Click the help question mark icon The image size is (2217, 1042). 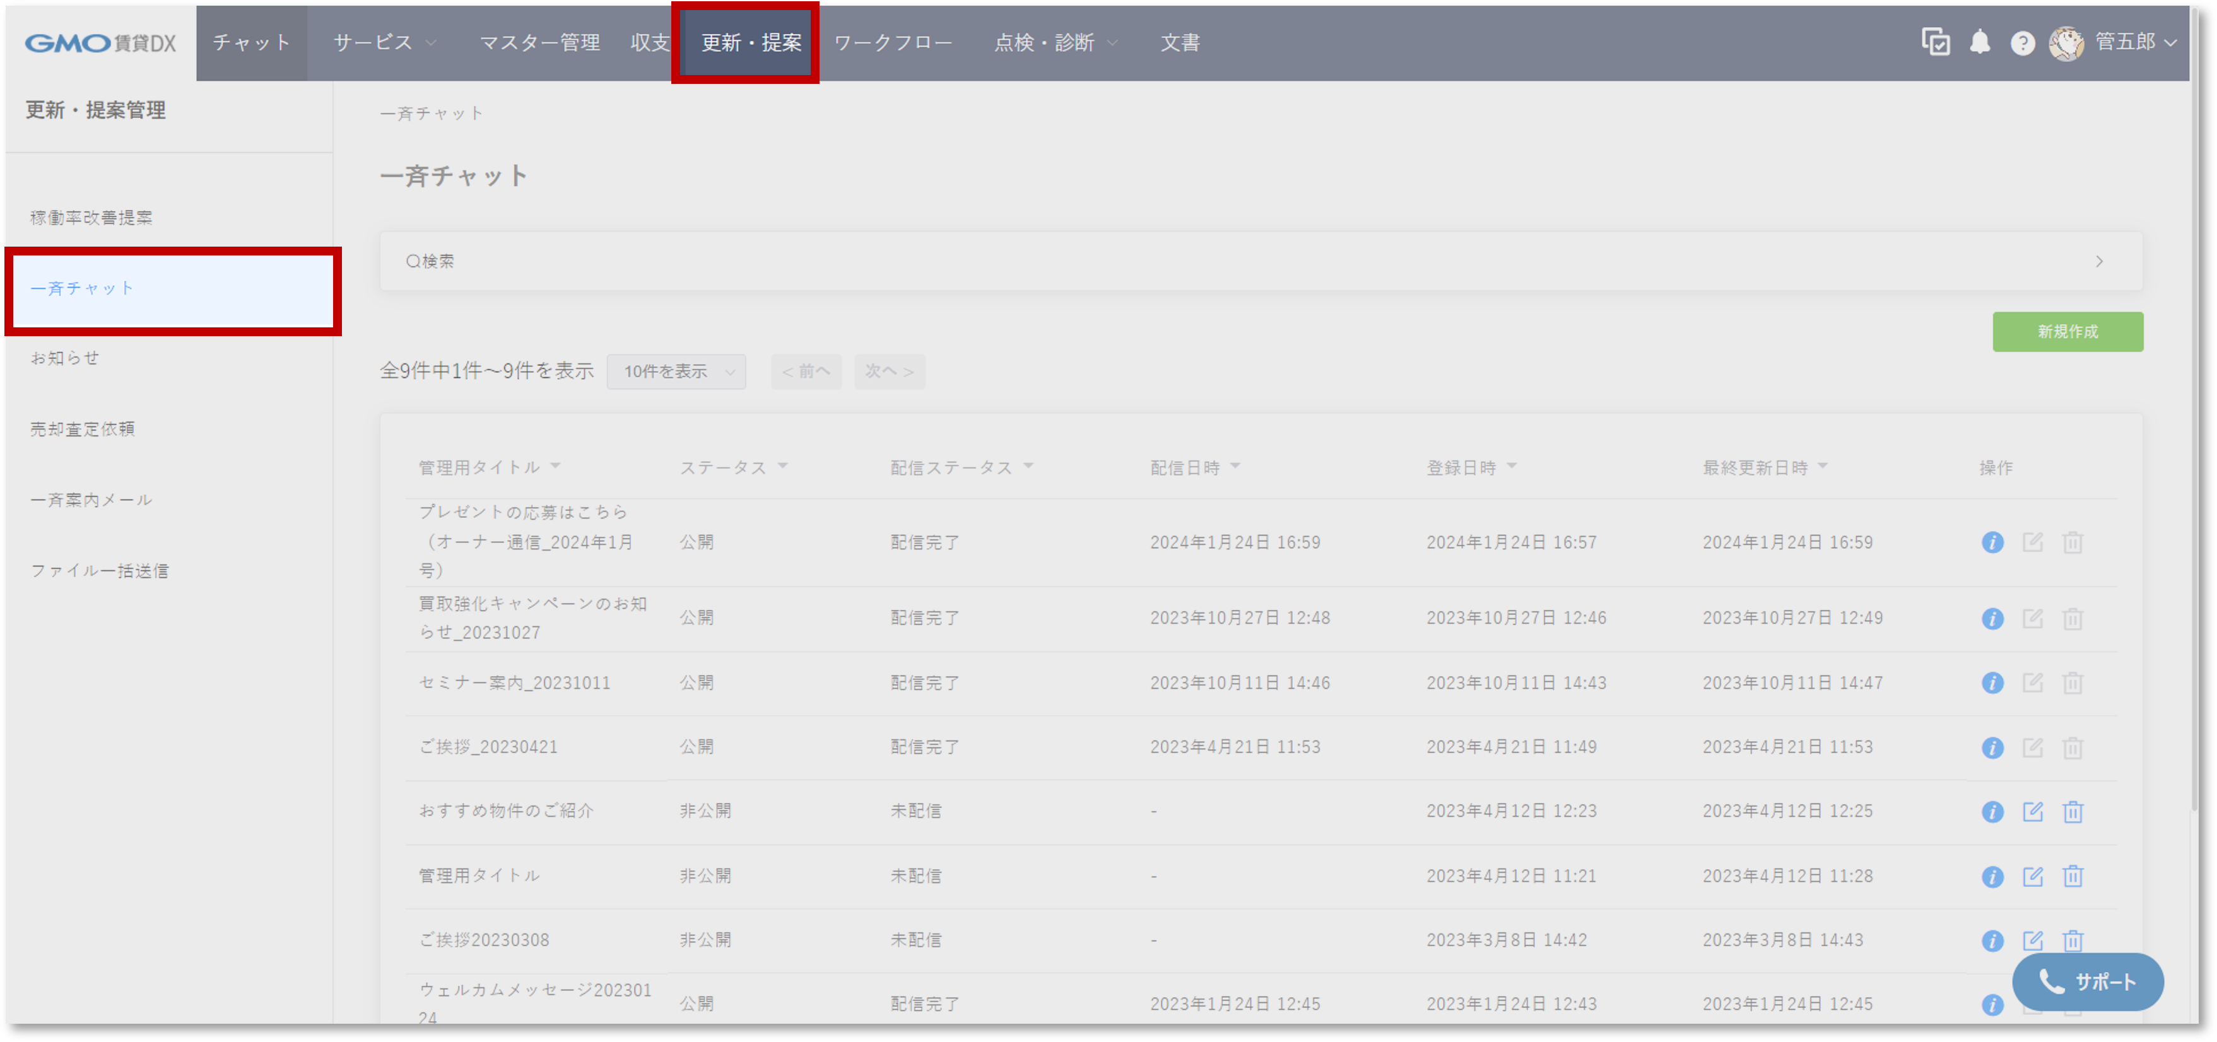[x=2021, y=42]
